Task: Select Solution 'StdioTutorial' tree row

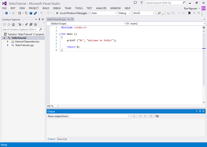Action: coord(23,34)
